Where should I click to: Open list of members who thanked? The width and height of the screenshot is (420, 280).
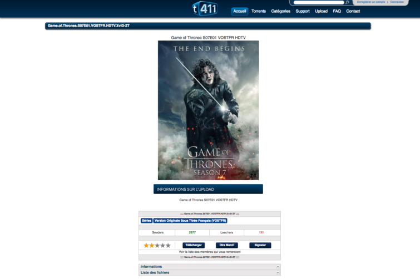[x=210, y=252]
